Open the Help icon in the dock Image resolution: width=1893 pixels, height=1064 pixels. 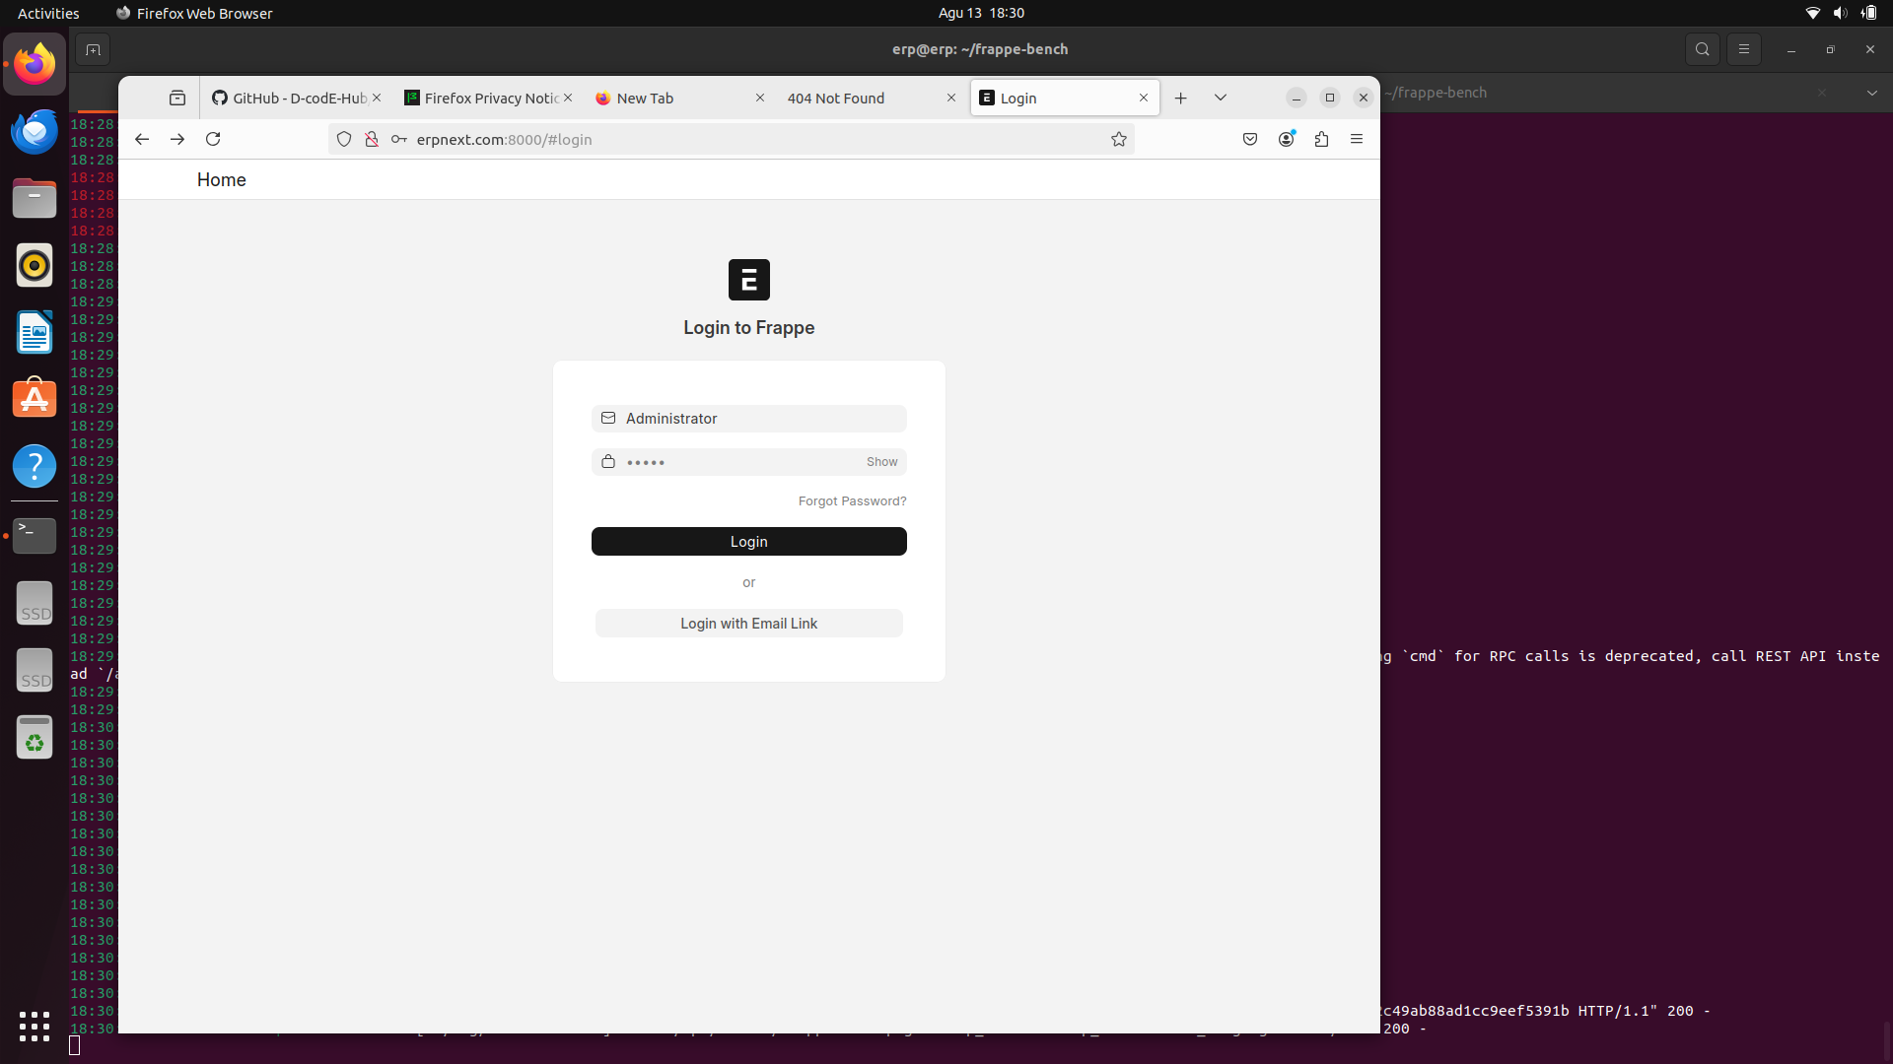pyautogui.click(x=35, y=466)
